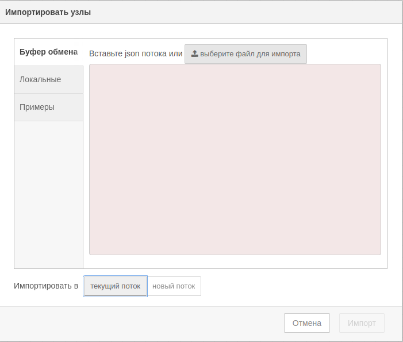The image size is (403, 342).
Task: Click the "Импортировать узлы" dialog title
Action: pyautogui.click(x=48, y=12)
